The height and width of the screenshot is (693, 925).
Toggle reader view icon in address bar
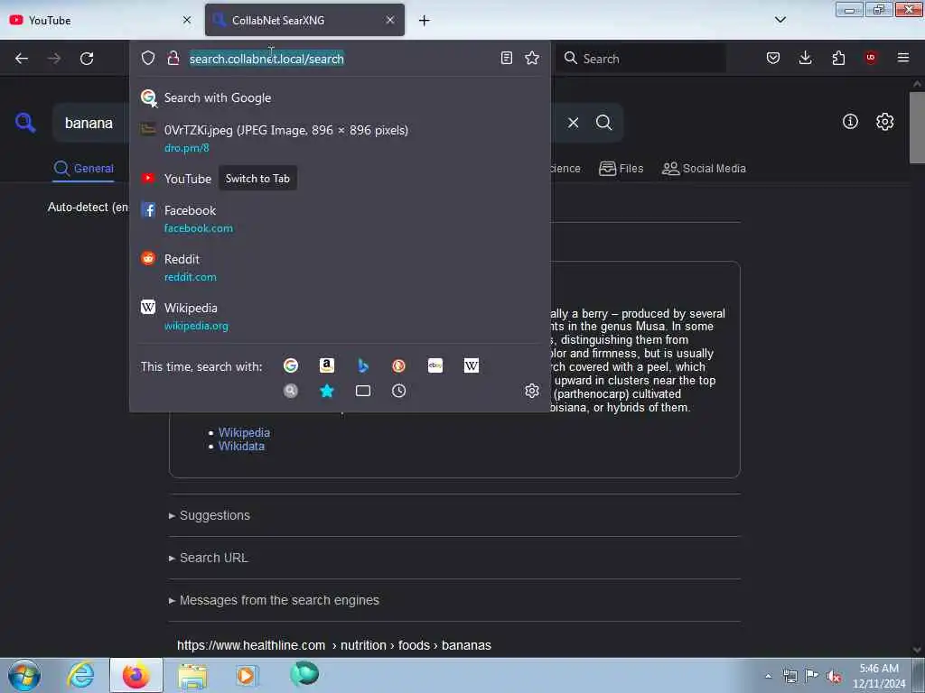pos(506,58)
